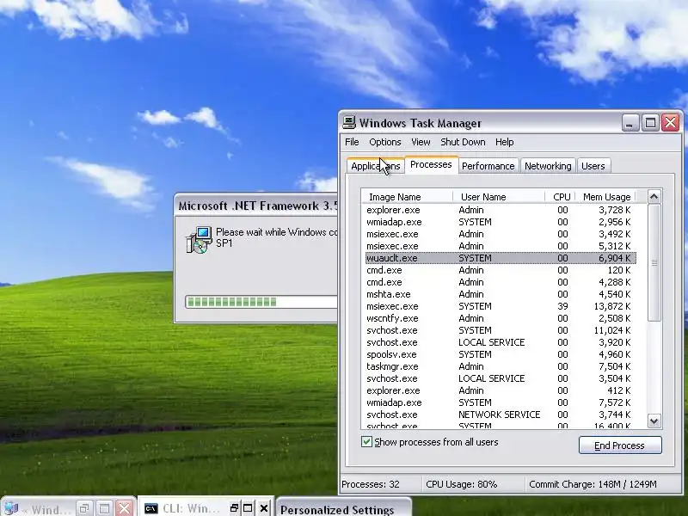688x516 pixels.
Task: Open the Shut Down menu
Action: point(463,142)
